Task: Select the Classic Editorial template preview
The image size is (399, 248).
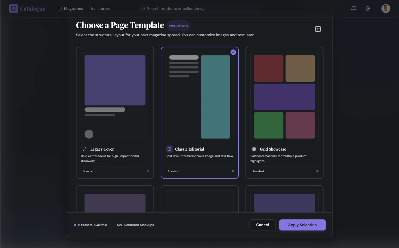Action: pos(200,97)
